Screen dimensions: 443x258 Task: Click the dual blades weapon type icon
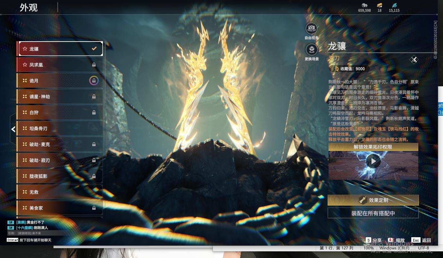414,59
